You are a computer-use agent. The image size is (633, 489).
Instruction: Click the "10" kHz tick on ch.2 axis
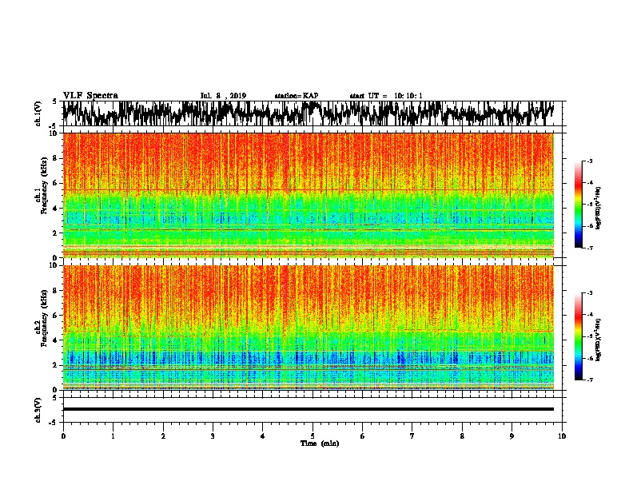(53, 265)
